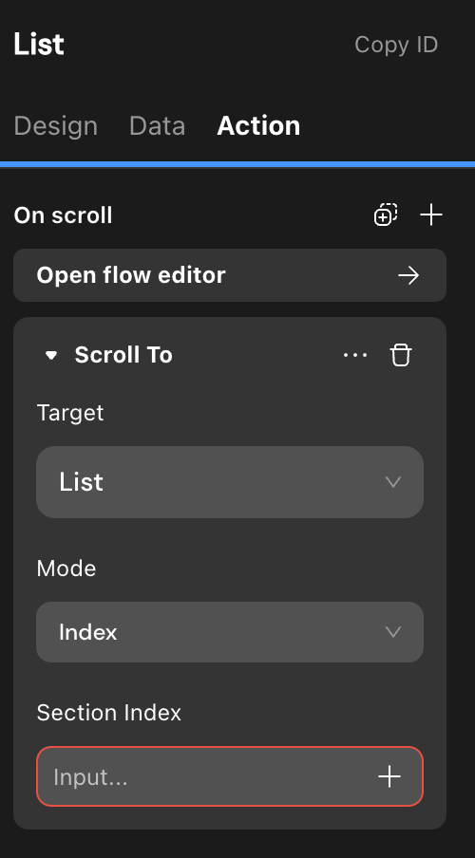
Task: Click the arrow icon in Open flow editor
Action: pos(408,275)
